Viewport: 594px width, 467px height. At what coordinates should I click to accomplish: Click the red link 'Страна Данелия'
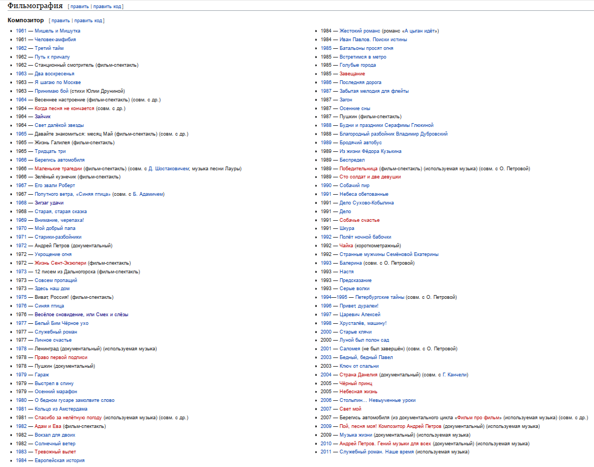(x=359, y=375)
